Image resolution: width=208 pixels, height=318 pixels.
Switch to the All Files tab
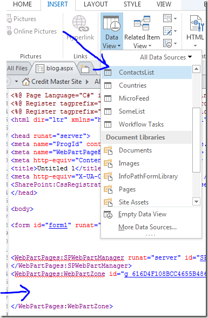click(x=17, y=68)
